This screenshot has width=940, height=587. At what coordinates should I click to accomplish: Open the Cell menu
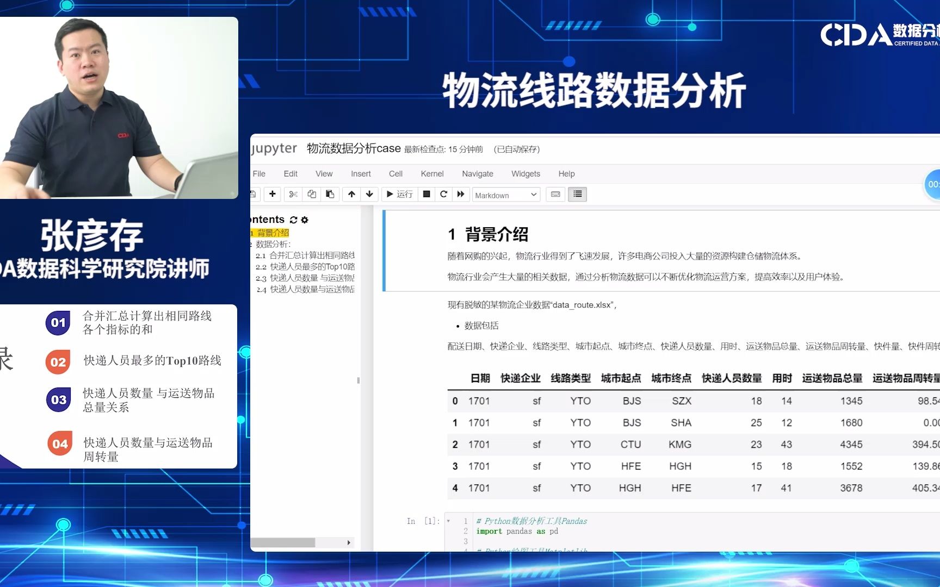pyautogui.click(x=395, y=174)
